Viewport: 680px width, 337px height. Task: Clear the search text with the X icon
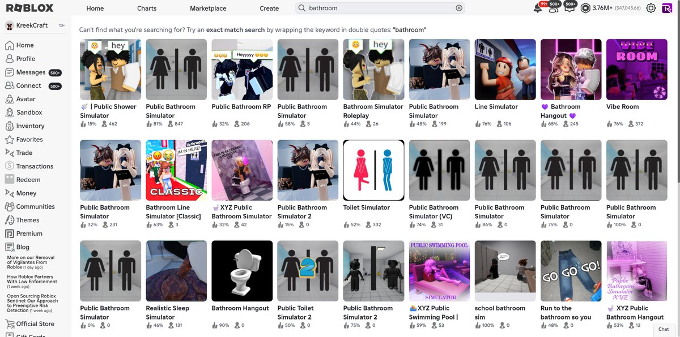(459, 8)
